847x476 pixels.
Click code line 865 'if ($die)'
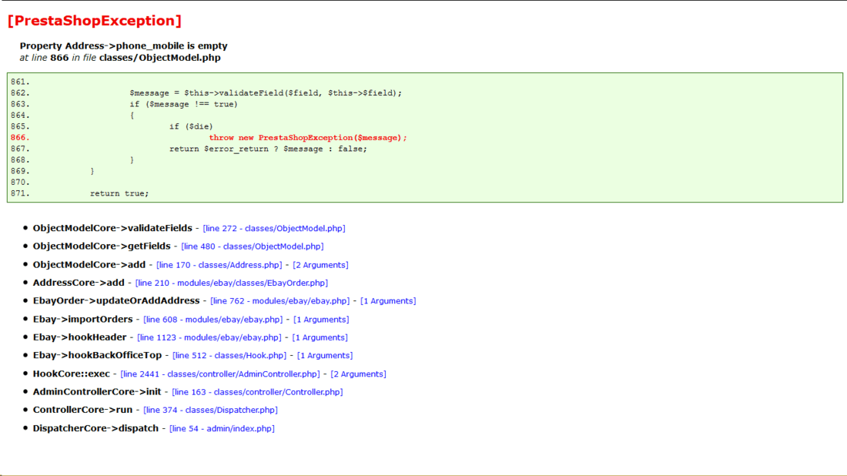tap(191, 126)
